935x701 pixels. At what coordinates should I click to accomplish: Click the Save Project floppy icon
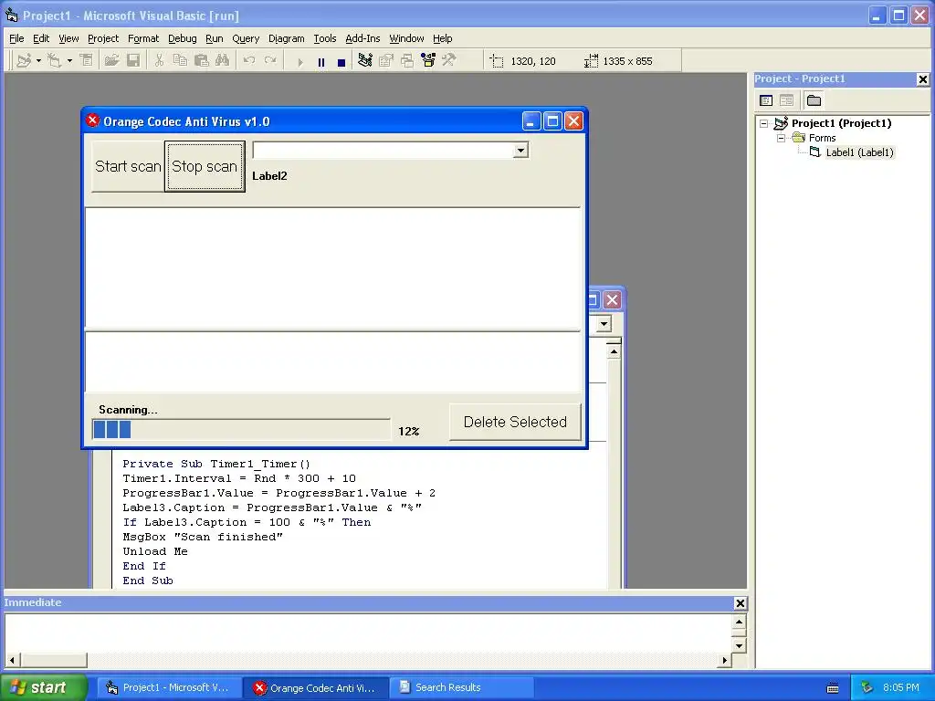tap(133, 61)
